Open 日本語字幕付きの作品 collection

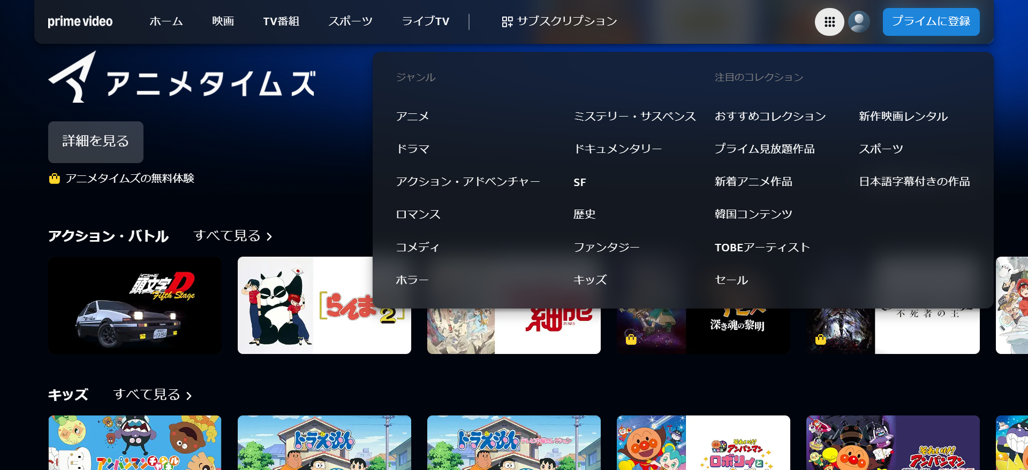(x=914, y=182)
